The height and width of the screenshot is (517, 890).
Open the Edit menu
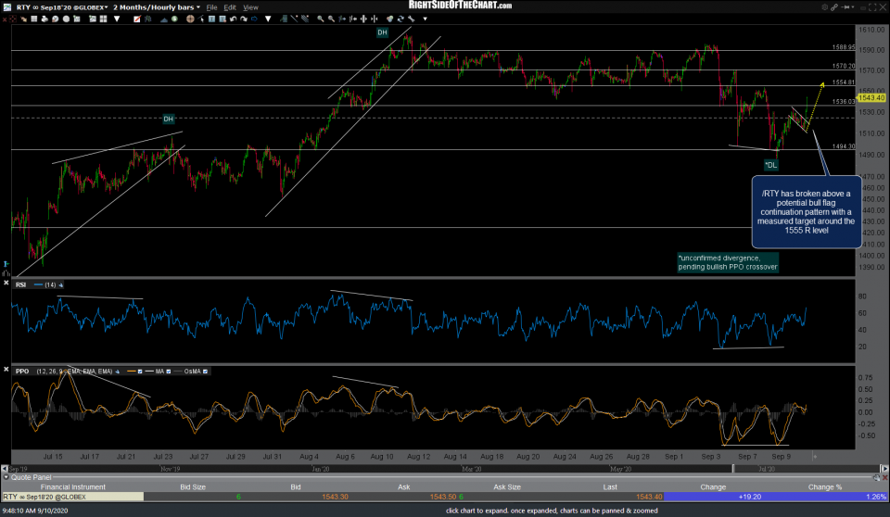coord(229,7)
